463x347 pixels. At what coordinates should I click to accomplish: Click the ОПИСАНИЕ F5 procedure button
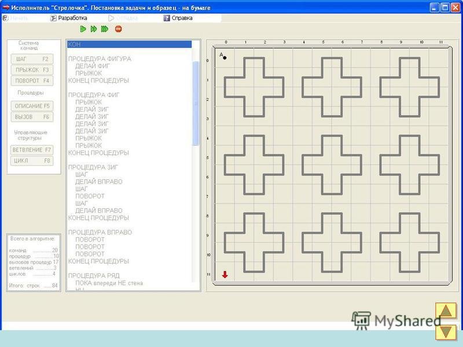click(x=32, y=106)
